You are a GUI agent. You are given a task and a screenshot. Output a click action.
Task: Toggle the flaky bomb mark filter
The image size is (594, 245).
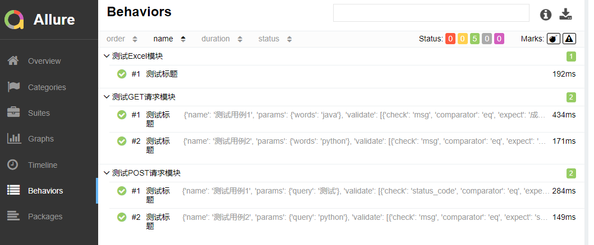coord(553,39)
